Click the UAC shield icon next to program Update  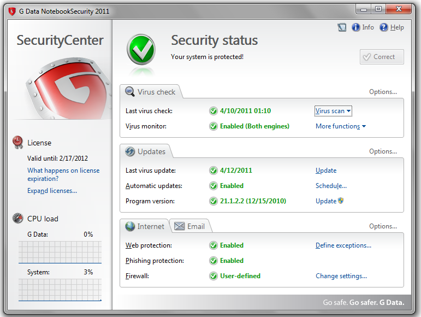pos(341,201)
